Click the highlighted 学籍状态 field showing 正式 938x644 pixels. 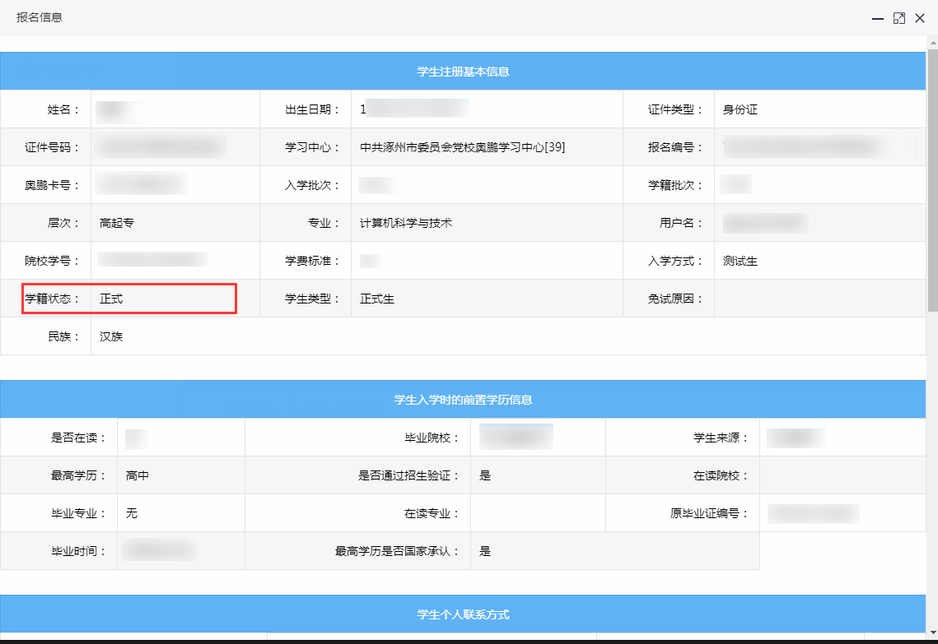[x=129, y=299]
